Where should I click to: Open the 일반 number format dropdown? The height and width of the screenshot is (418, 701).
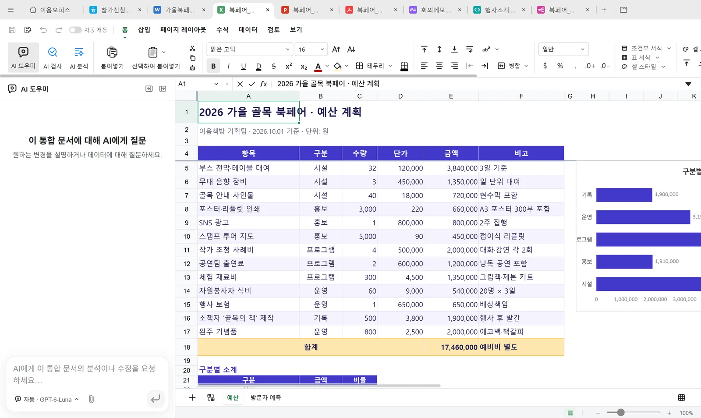tap(563, 49)
